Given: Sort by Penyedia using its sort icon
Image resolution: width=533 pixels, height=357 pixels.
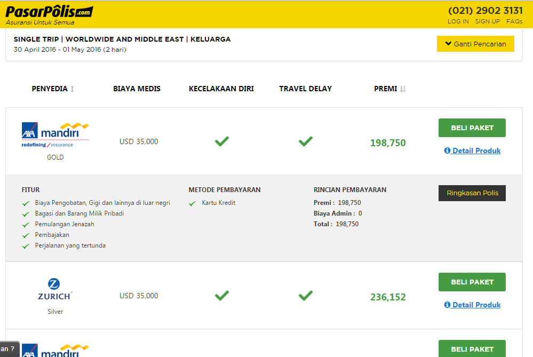Looking at the screenshot, I should tap(72, 89).
